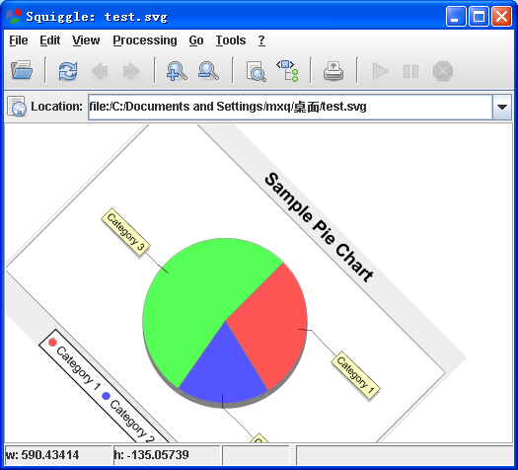This screenshot has height=470, width=518.
Task: Print the document with the printer icon
Action: pyautogui.click(x=333, y=71)
